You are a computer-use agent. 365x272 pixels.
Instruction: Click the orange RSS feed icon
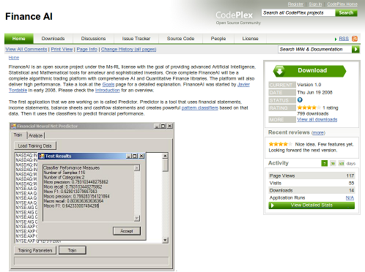(355, 39)
